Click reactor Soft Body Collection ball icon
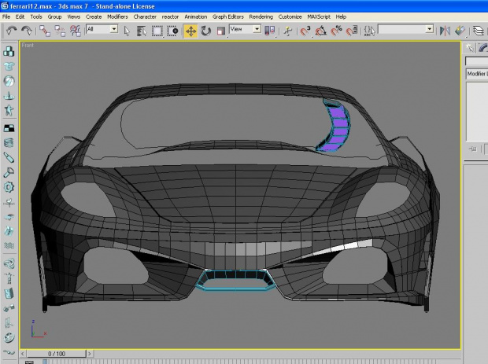Viewport: 488px width, 364px height. tap(9, 81)
